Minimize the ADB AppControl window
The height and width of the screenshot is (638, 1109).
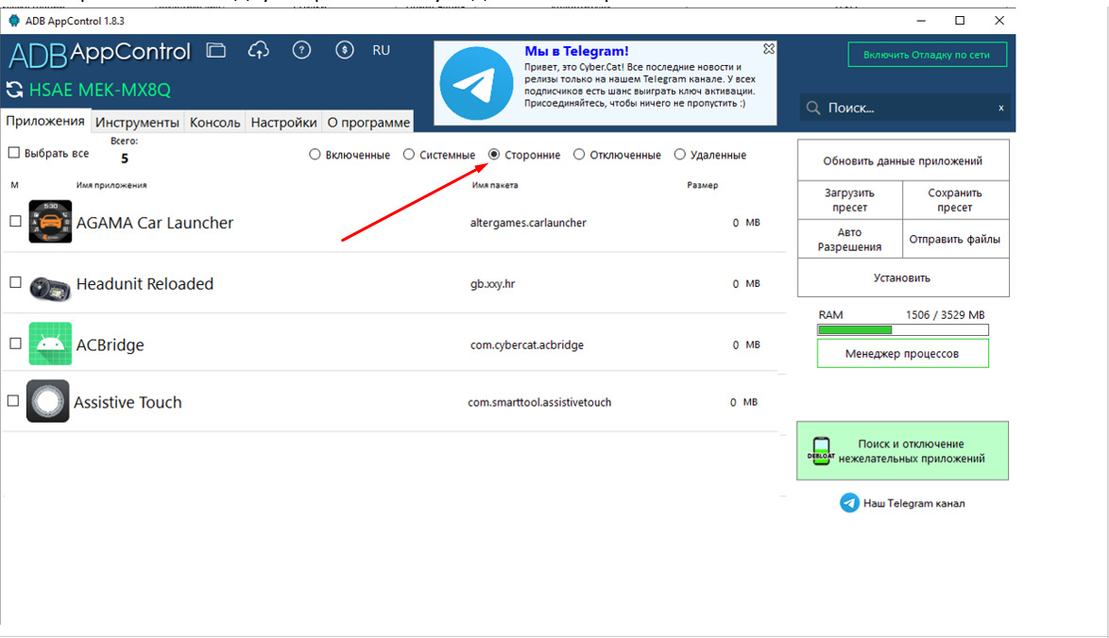[x=921, y=21]
